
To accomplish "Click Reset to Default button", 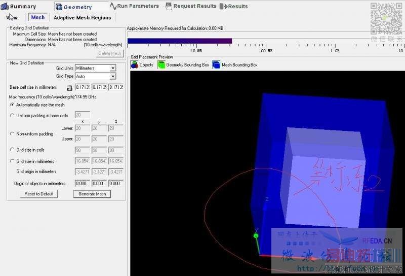I will coord(39,194).
